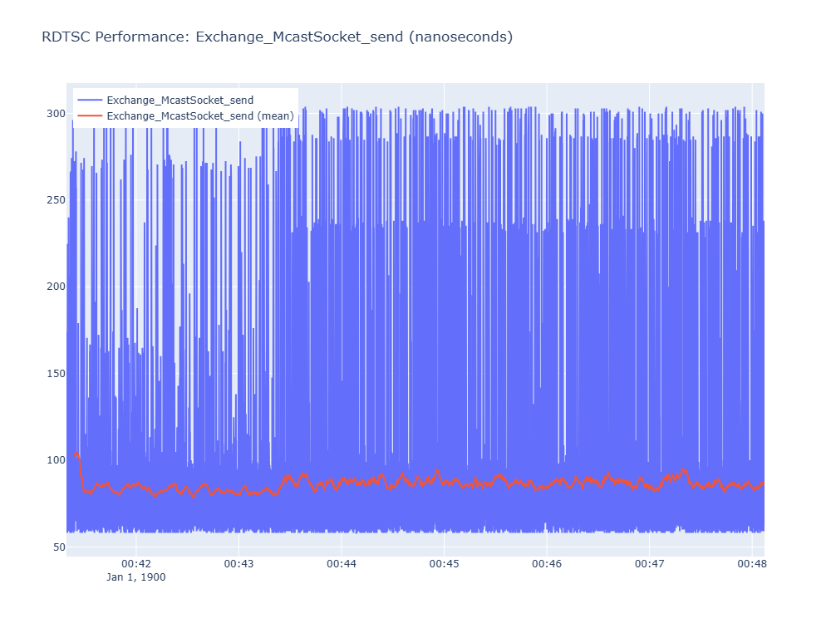Click the blue line swatch in legend
Viewport: 831px width, 623px height.
[90, 101]
